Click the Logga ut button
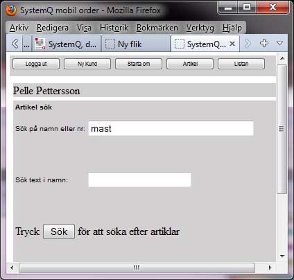The image size is (294, 280). coord(36,64)
